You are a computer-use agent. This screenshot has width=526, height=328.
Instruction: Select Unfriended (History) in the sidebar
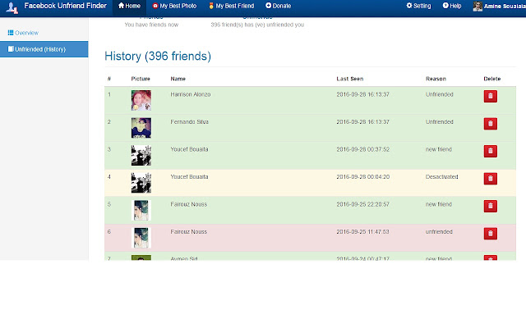click(x=44, y=49)
